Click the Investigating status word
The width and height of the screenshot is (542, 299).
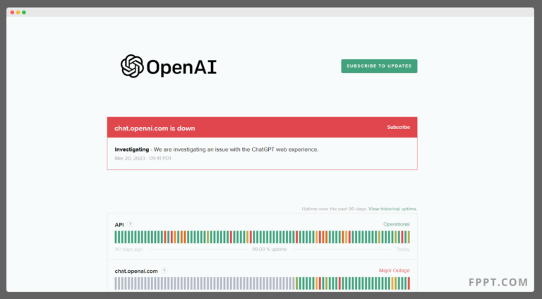(x=132, y=149)
